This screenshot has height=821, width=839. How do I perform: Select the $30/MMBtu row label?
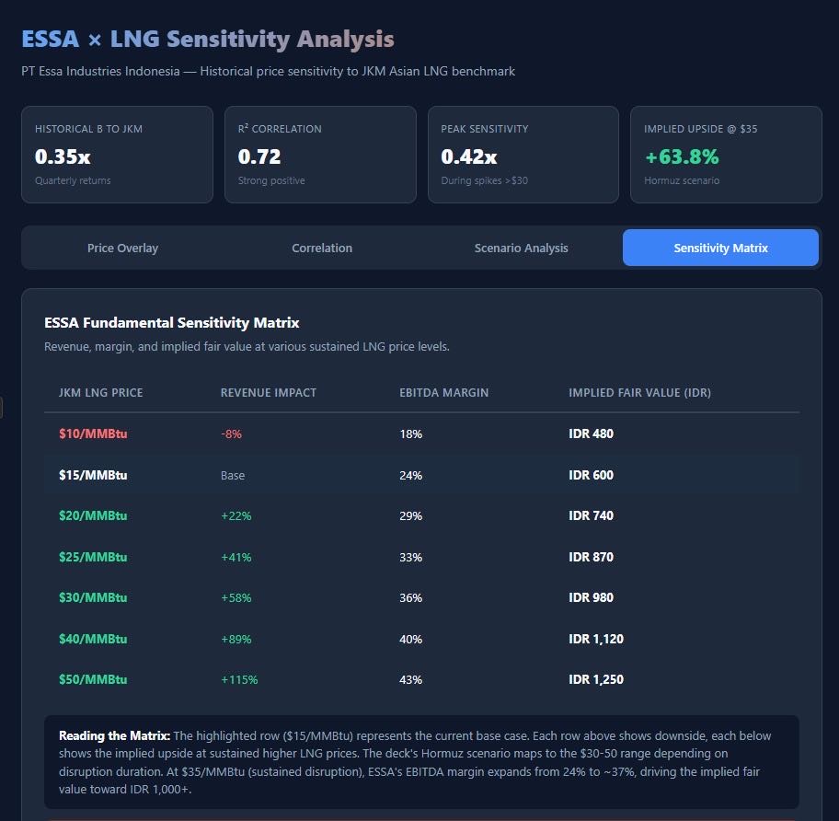pos(93,597)
